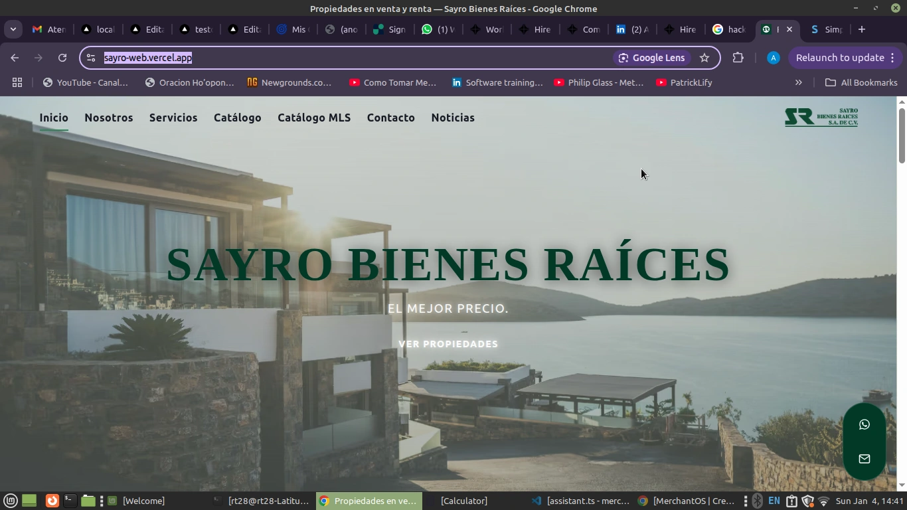This screenshot has height=510, width=907.
Task: Open the Chrome apps grid shortcut
Action: (x=17, y=82)
